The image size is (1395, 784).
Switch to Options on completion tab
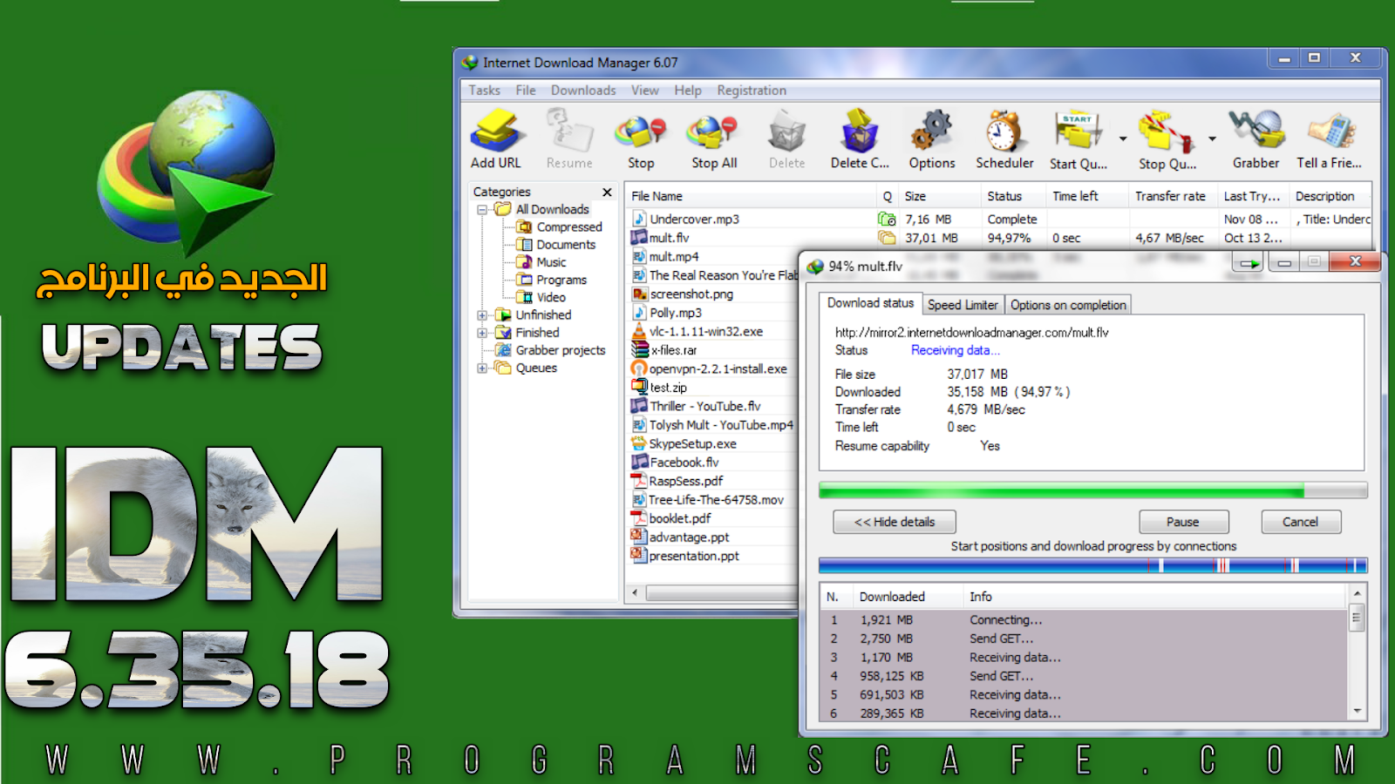click(1068, 305)
